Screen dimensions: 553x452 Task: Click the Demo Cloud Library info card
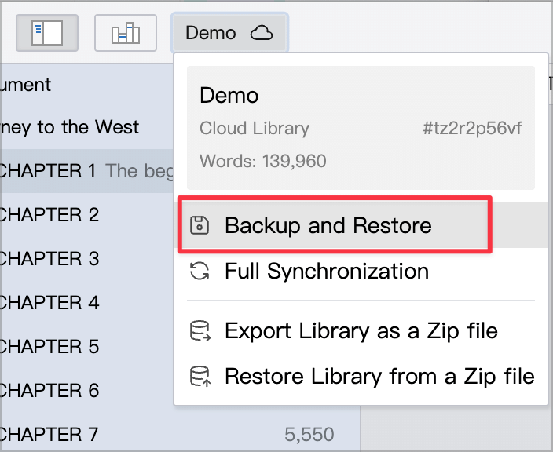click(361, 128)
